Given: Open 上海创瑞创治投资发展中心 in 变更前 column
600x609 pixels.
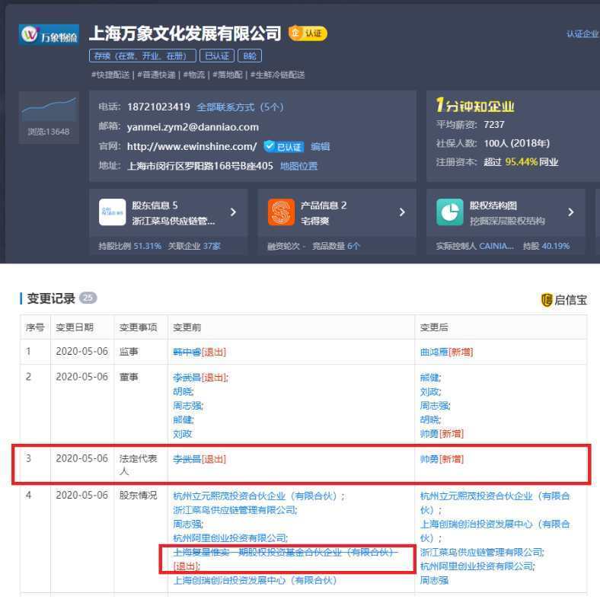Looking at the screenshot, I should click(255, 580).
